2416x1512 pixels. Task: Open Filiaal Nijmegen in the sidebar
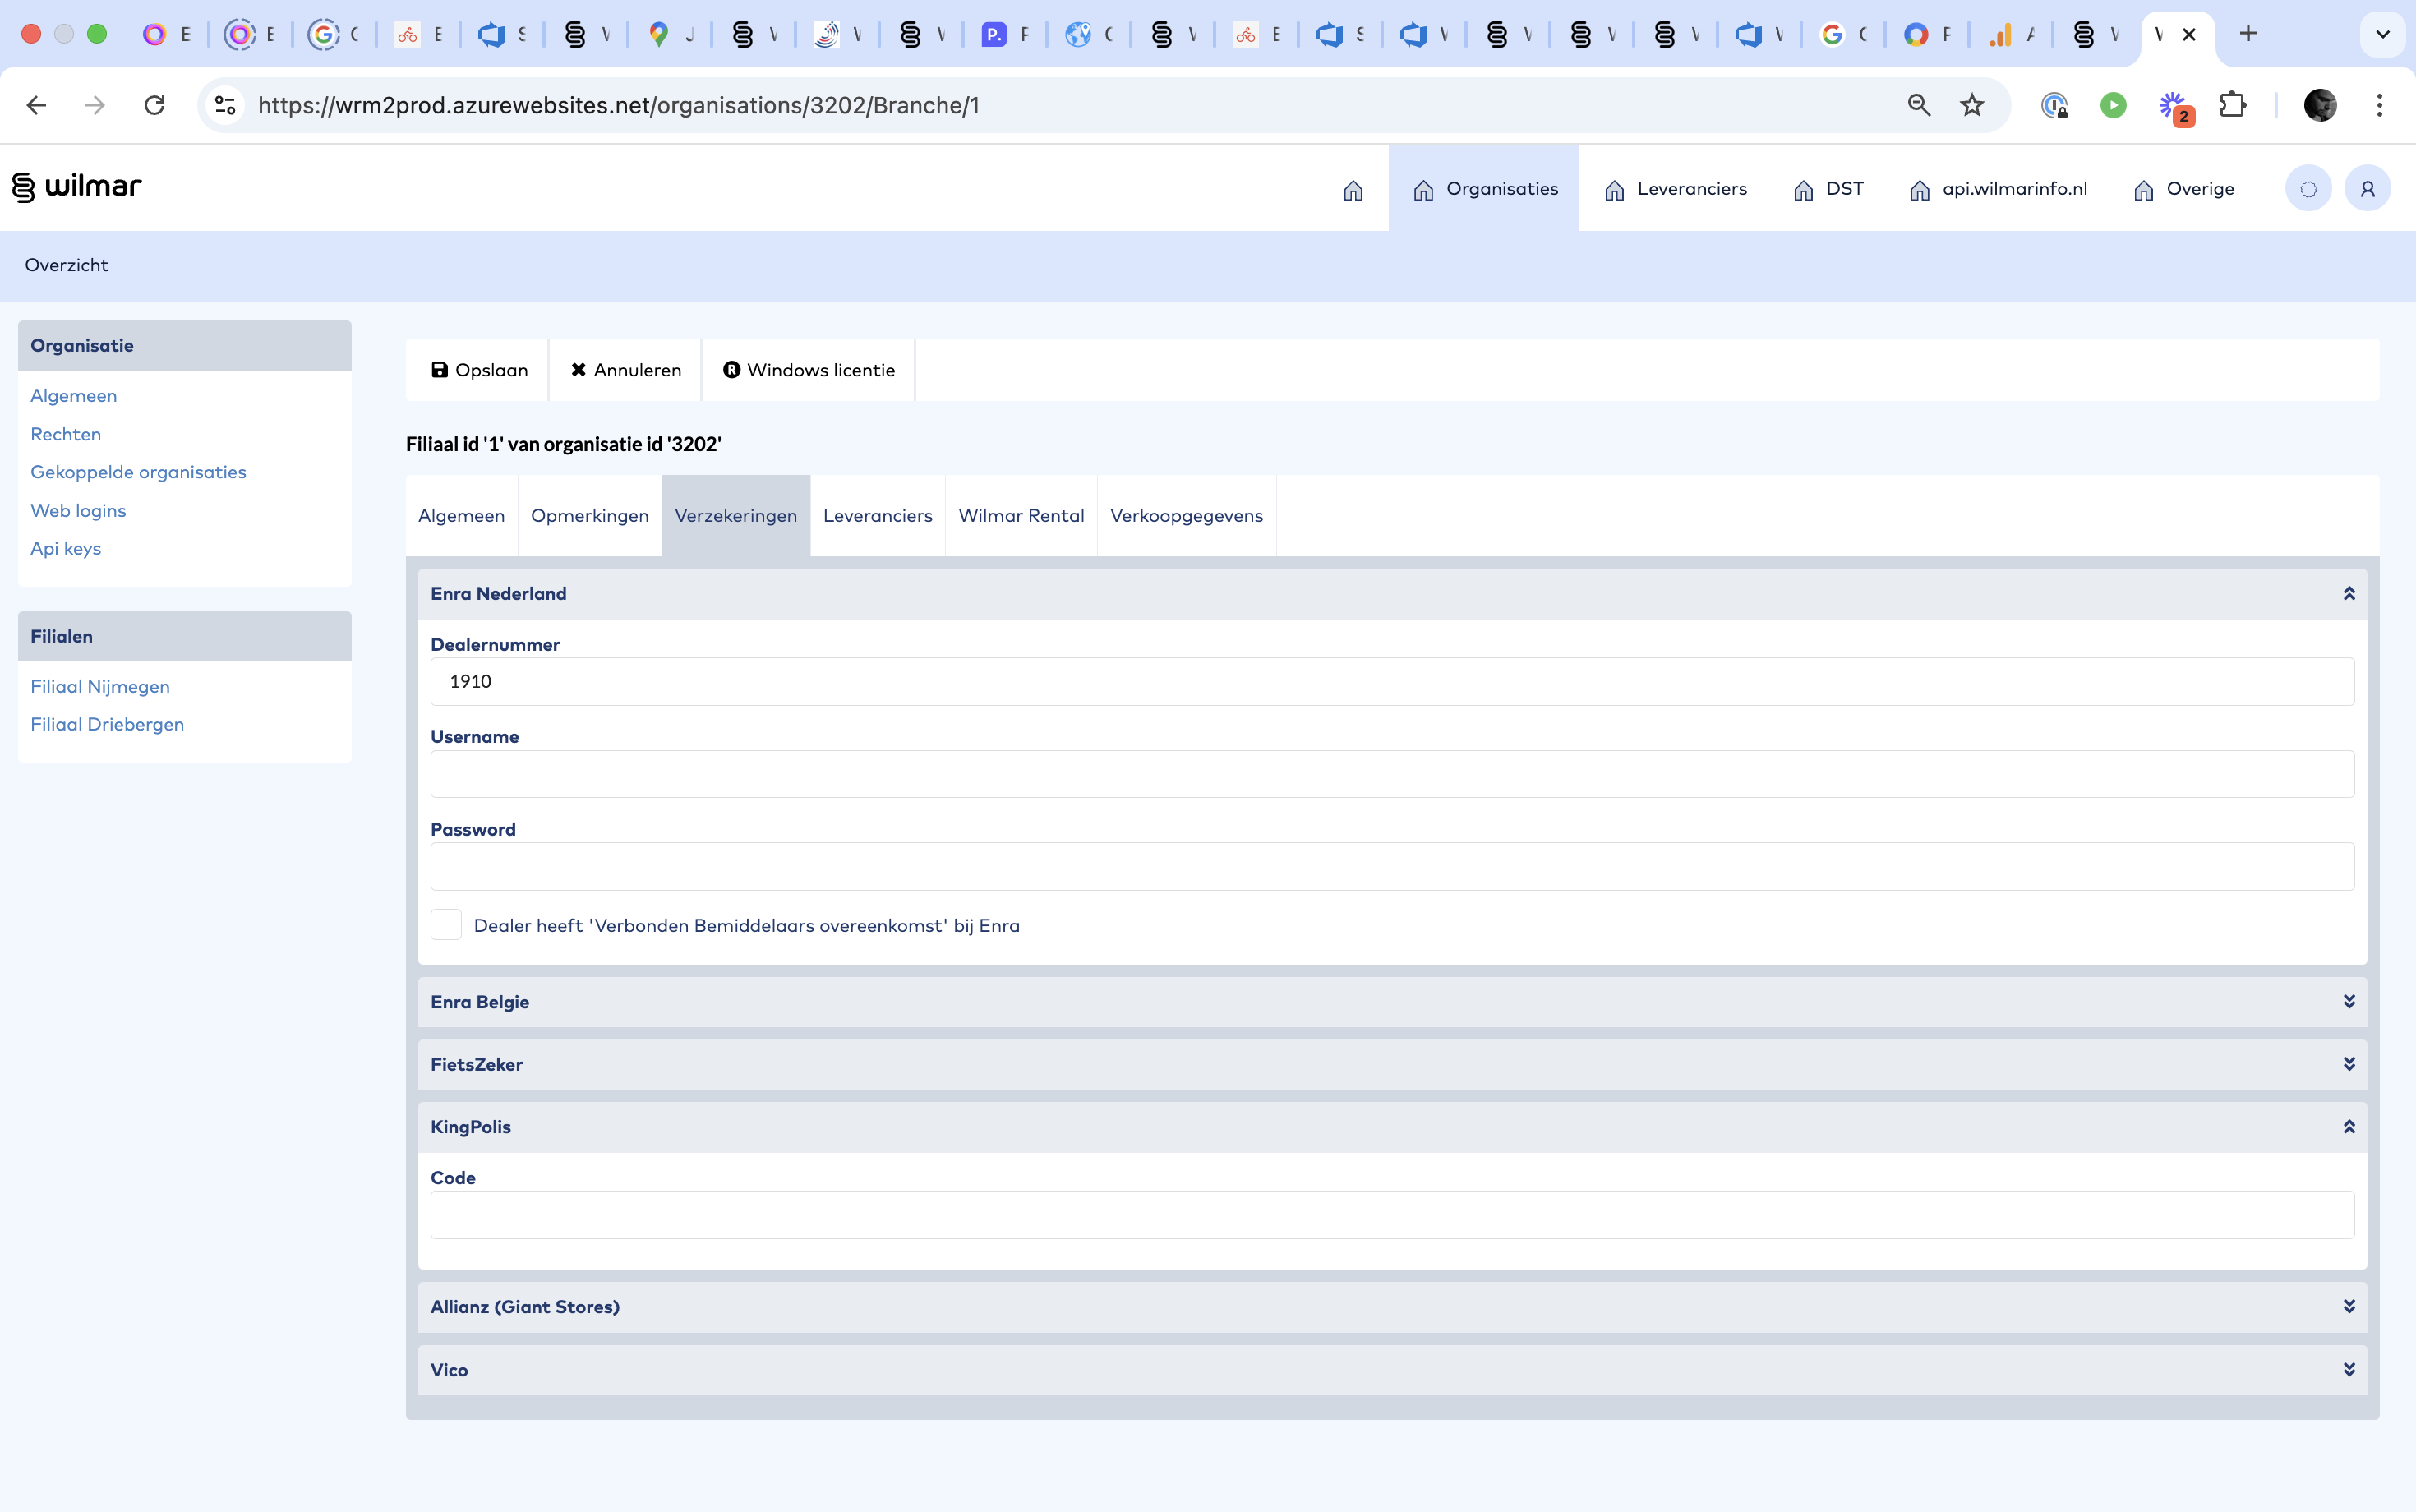tap(100, 686)
